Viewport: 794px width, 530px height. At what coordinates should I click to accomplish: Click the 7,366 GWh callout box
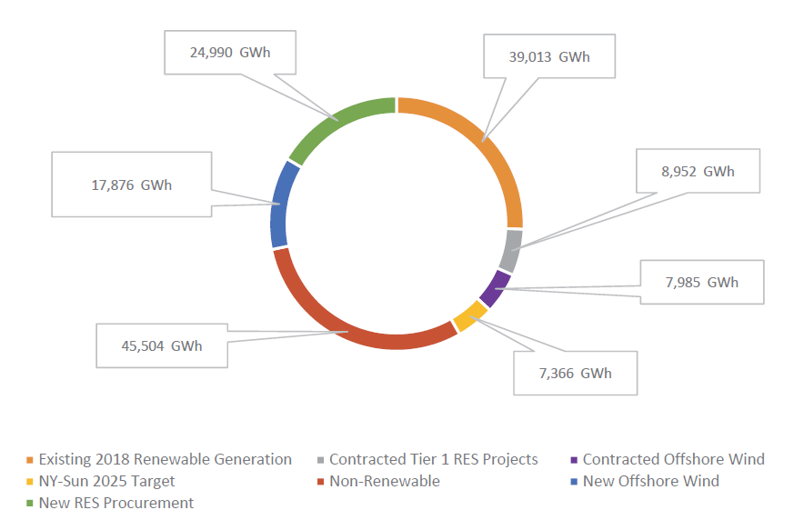[x=575, y=373]
